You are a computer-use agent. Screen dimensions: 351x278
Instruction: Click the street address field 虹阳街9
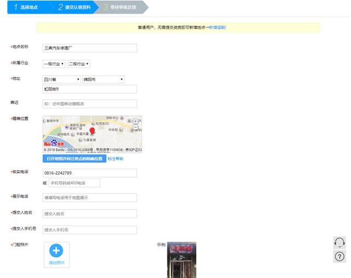[x=90, y=89]
